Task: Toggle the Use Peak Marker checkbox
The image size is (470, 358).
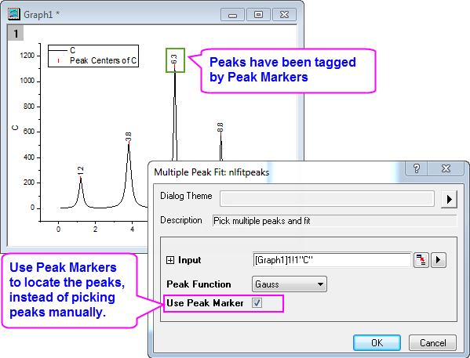Action: (x=257, y=303)
